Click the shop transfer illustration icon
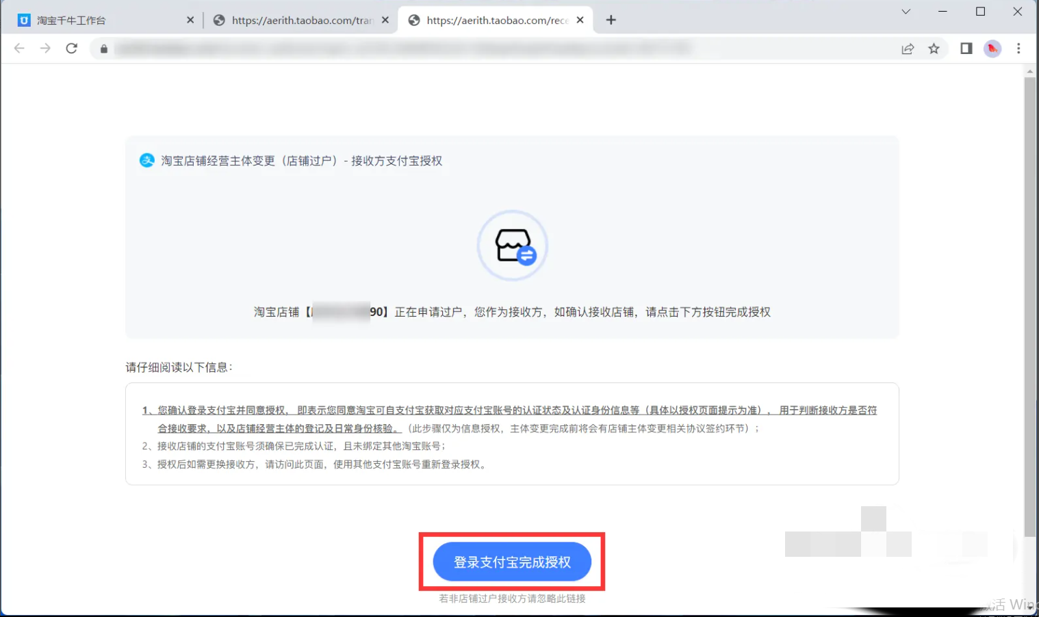Screen dimensions: 1039x617 tap(512, 245)
